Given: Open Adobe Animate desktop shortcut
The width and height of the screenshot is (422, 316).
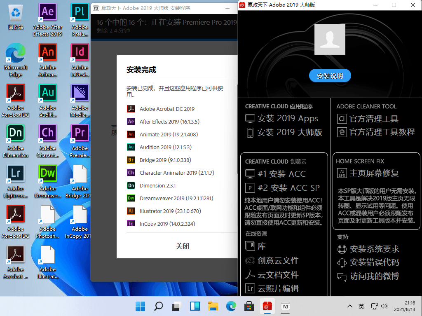Looking at the screenshot, I should 48,60.
